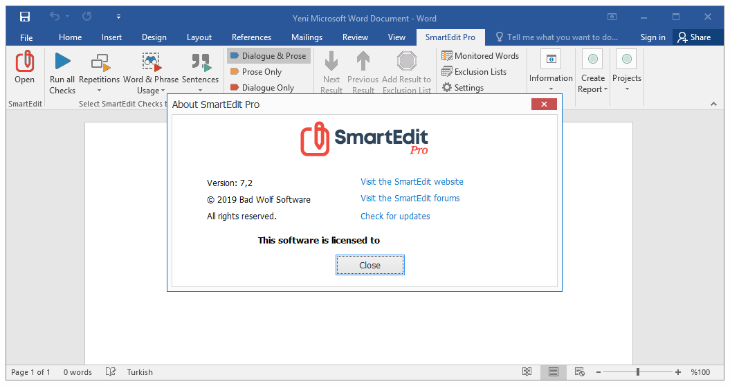
Task: Open Exclusion Lists
Action: (x=474, y=72)
